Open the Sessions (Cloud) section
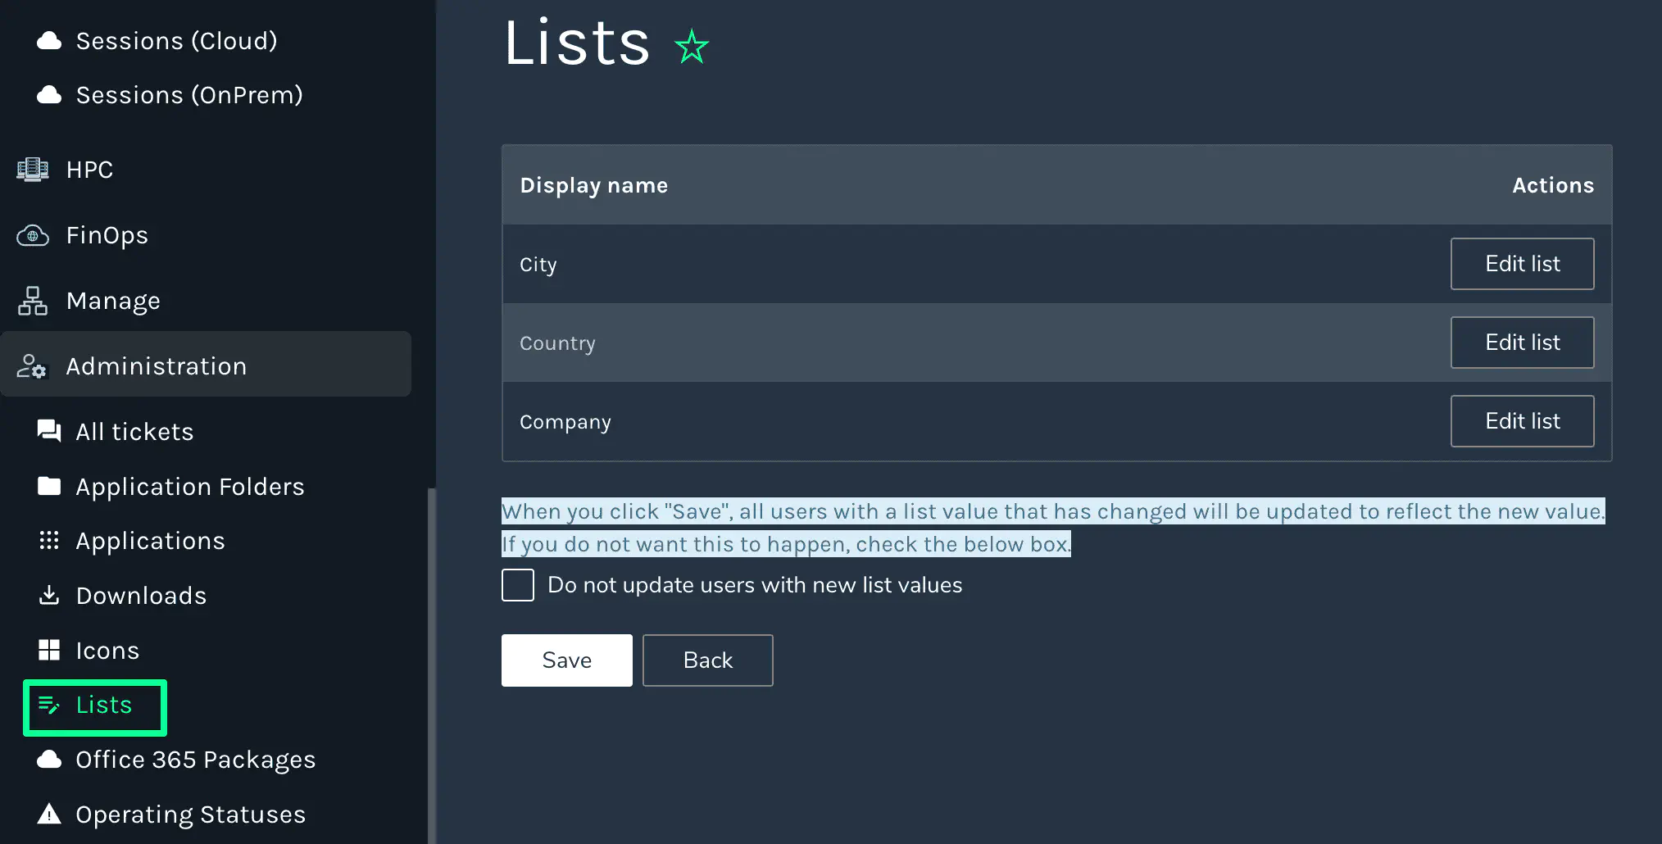This screenshot has width=1662, height=844. [177, 40]
